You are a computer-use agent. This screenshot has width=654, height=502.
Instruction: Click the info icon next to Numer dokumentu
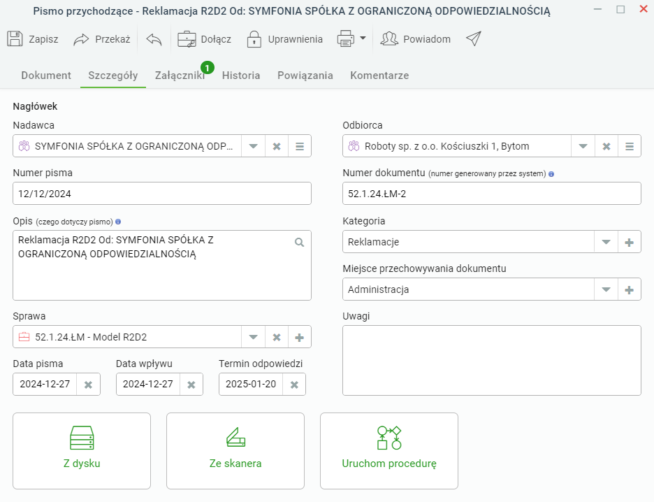coord(551,174)
